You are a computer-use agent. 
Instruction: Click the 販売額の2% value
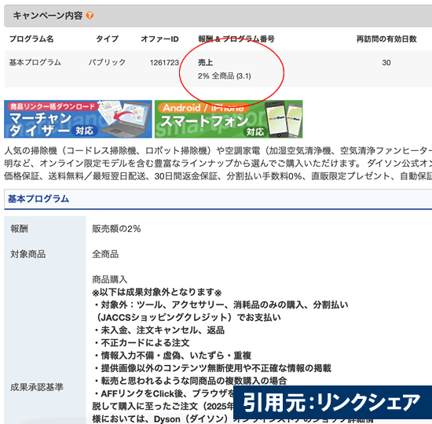116,229
